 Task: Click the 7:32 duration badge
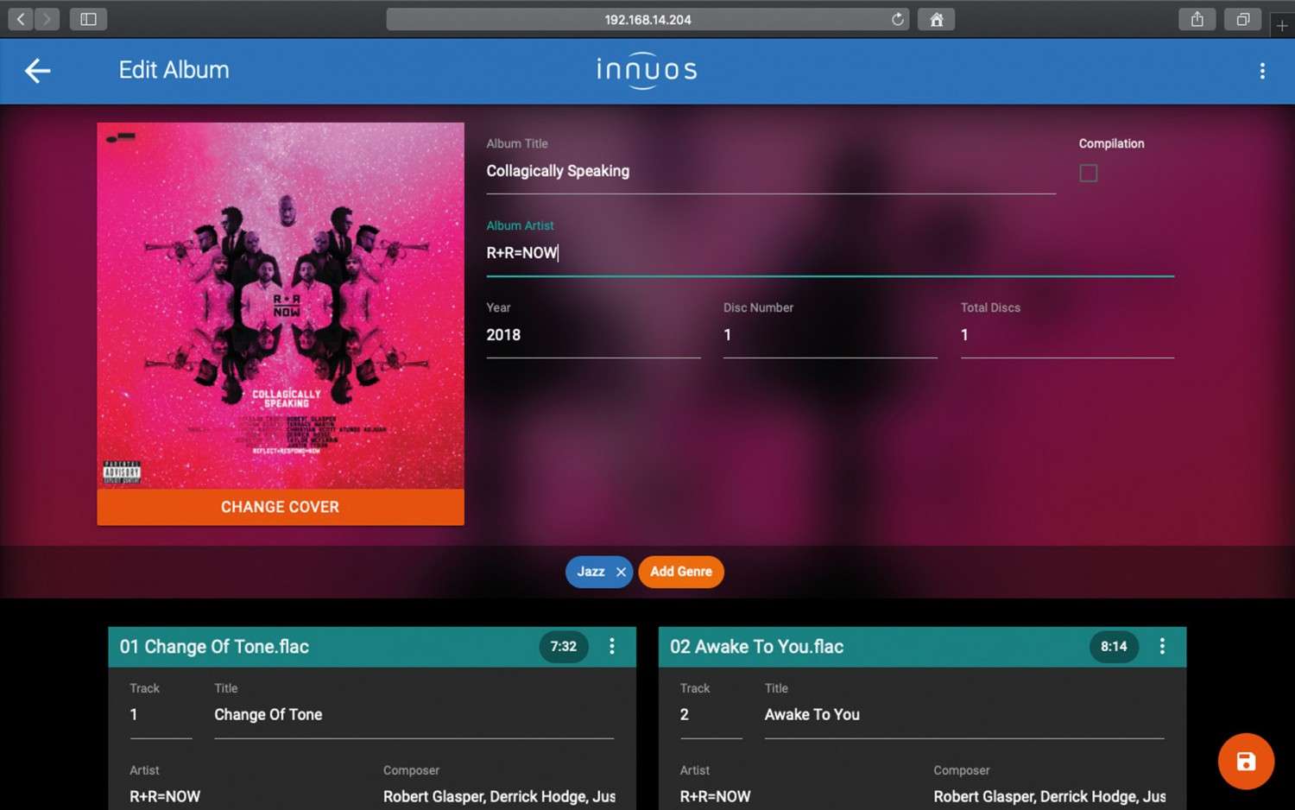click(564, 646)
